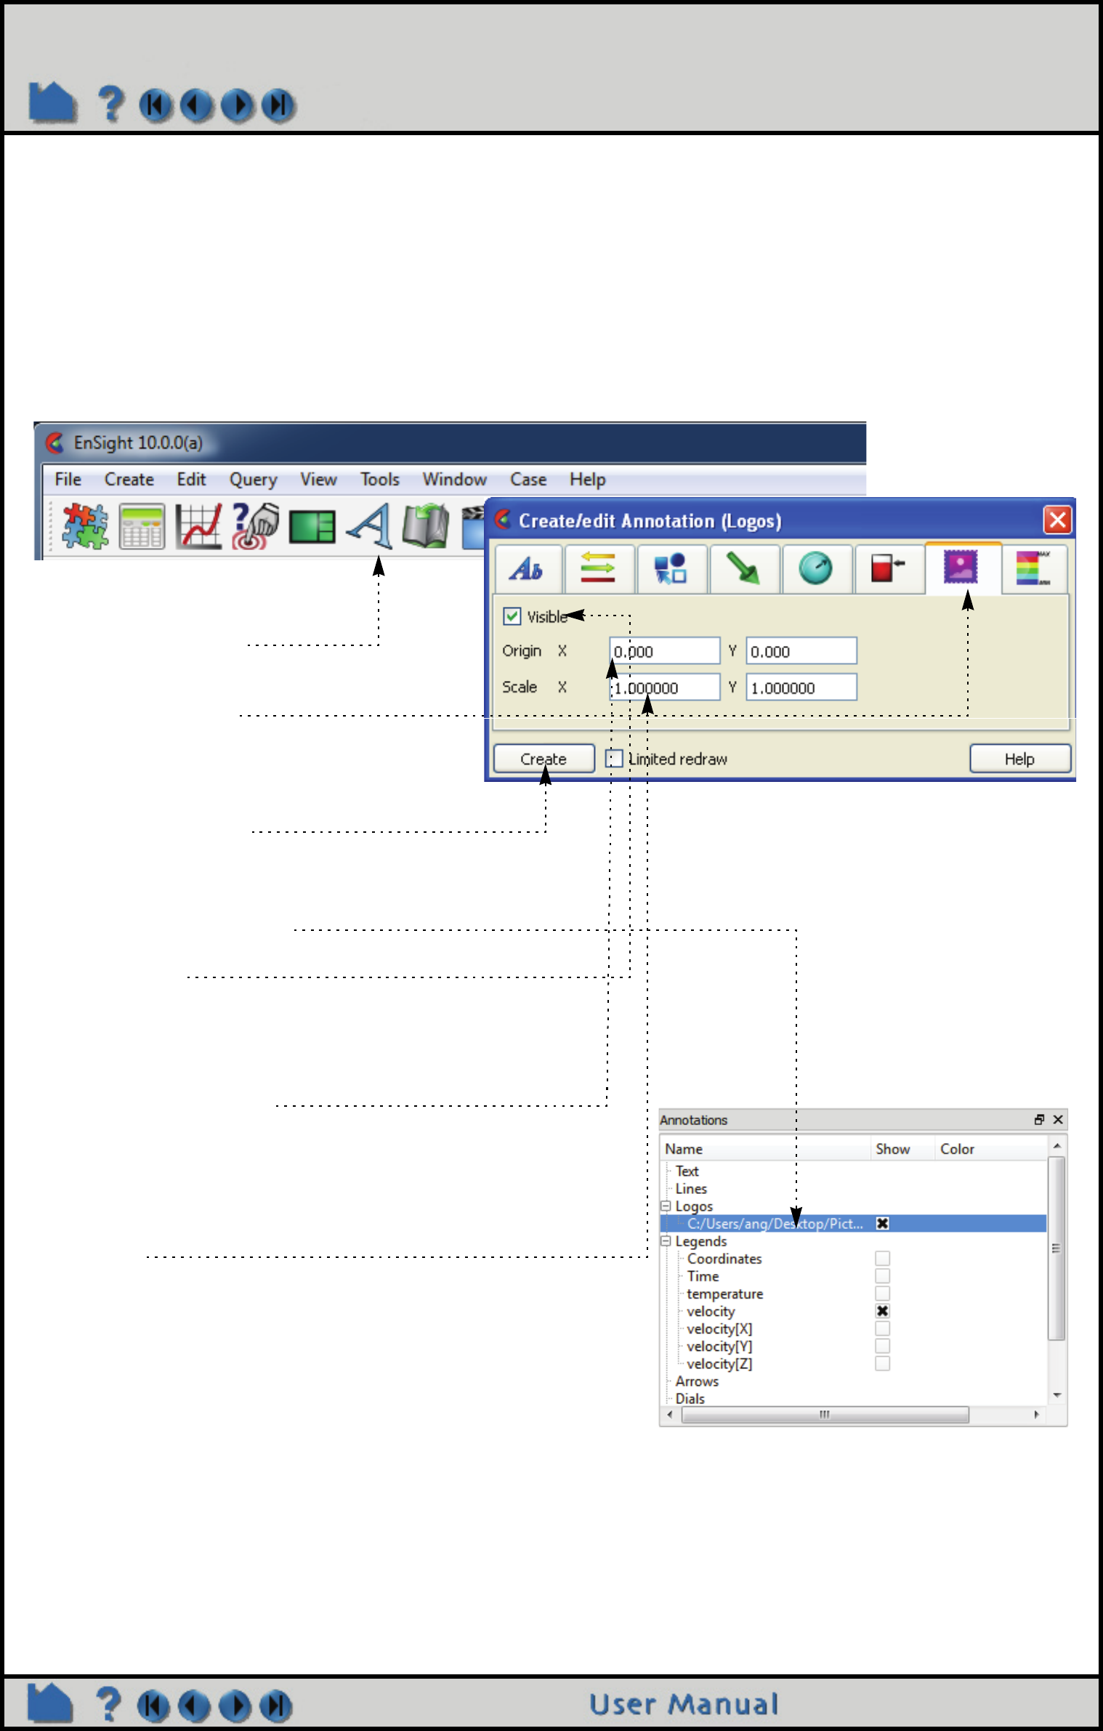Switch to the Shapes annotation tab
This screenshot has height=1731, width=1103.
[x=672, y=569]
